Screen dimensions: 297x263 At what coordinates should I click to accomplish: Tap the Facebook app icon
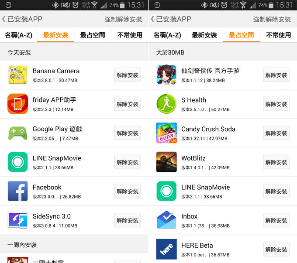coord(18,191)
